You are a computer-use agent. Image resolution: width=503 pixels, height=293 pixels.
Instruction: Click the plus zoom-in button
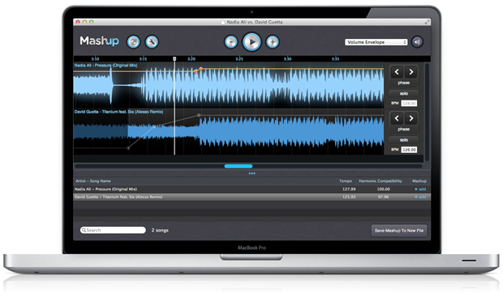tap(273, 42)
